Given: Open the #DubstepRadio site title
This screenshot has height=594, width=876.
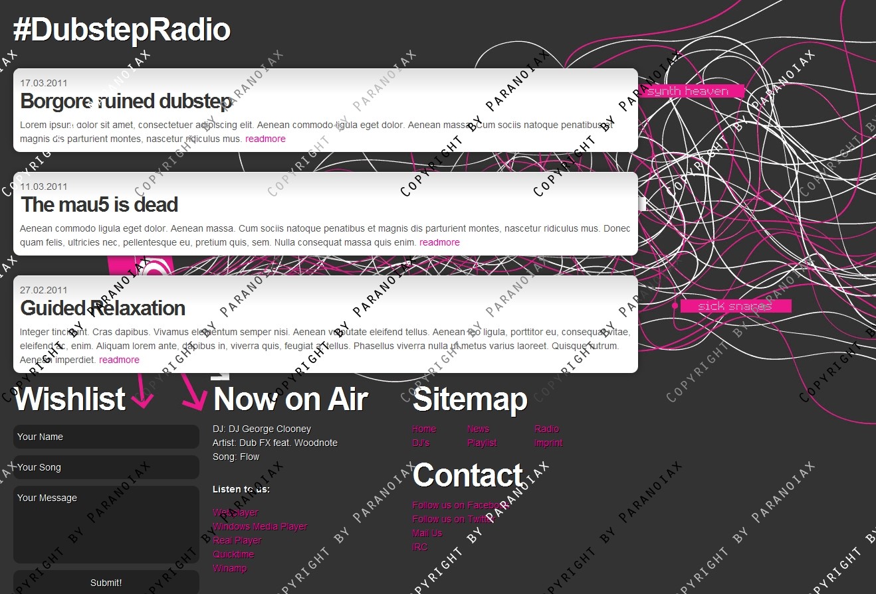Looking at the screenshot, I should (x=122, y=31).
